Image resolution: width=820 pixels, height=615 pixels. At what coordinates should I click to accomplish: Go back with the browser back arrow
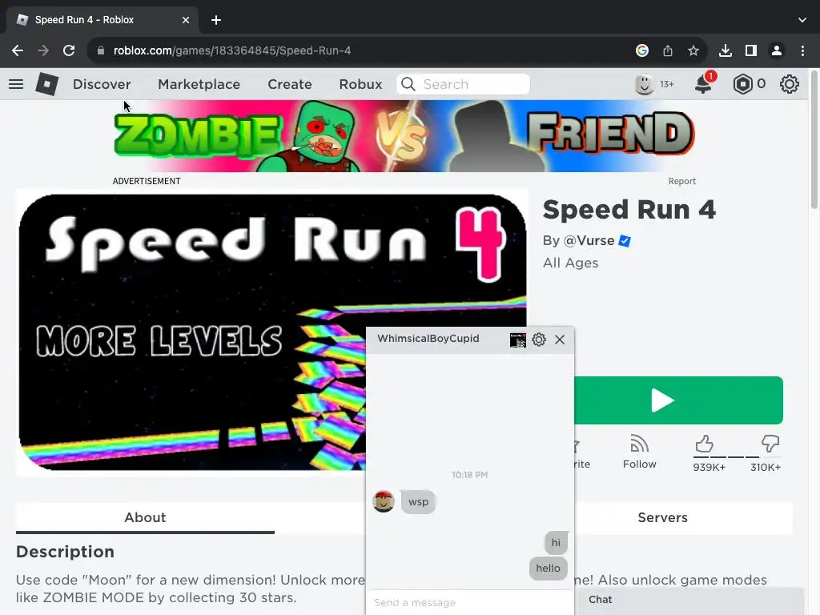(18, 50)
